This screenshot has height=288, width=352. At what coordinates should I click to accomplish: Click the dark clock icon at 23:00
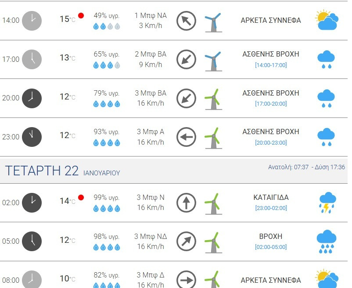pos(32,137)
